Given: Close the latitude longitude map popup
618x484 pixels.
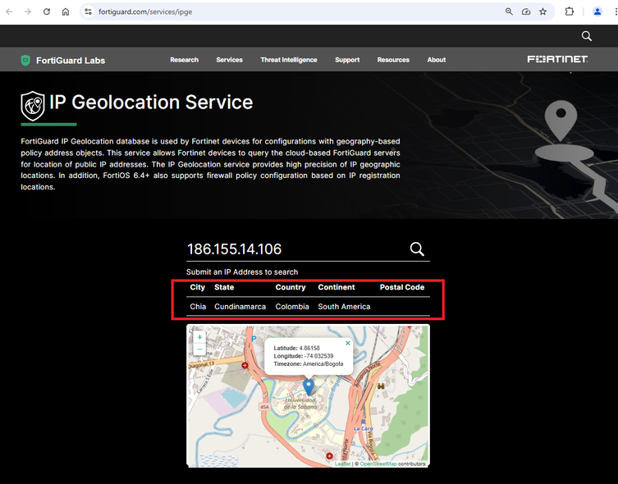Looking at the screenshot, I should (x=348, y=343).
